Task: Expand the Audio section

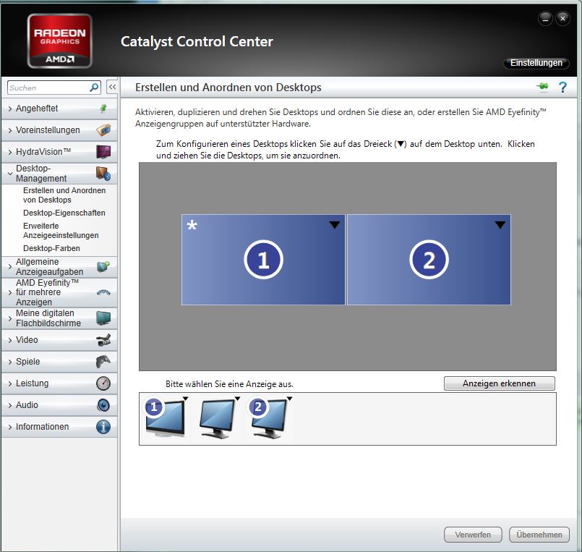Action: tap(59, 405)
